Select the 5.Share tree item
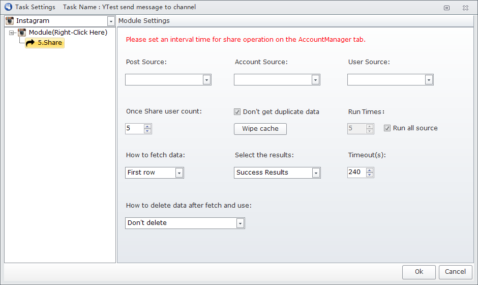This screenshot has width=478, height=285. (45, 43)
